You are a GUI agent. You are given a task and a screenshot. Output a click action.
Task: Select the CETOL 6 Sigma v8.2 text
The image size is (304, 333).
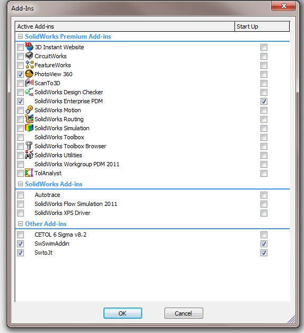click(x=60, y=235)
